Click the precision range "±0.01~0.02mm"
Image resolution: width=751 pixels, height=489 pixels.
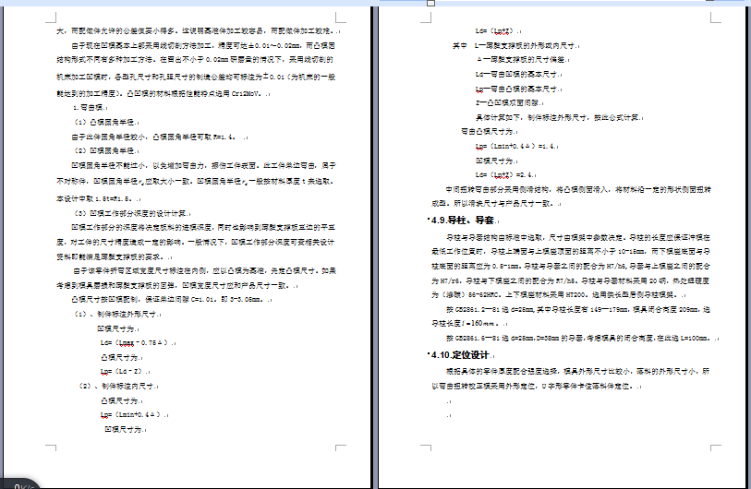click(x=275, y=45)
